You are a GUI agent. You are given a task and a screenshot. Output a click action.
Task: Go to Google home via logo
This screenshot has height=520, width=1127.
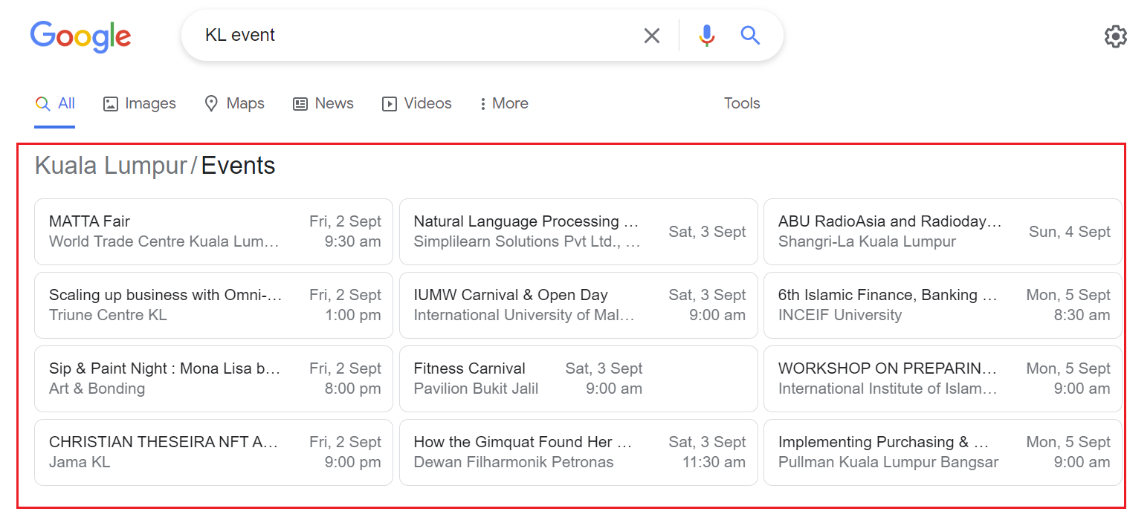tap(80, 37)
